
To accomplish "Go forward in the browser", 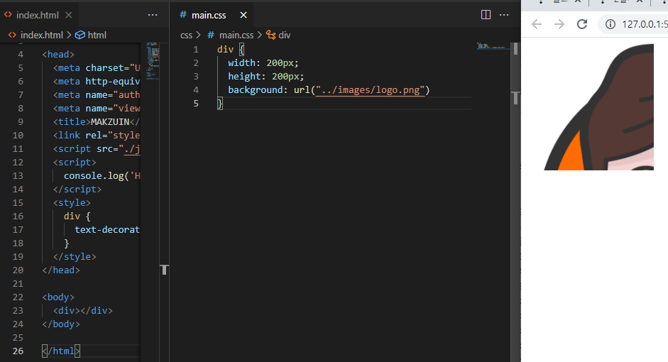I will 559,24.
